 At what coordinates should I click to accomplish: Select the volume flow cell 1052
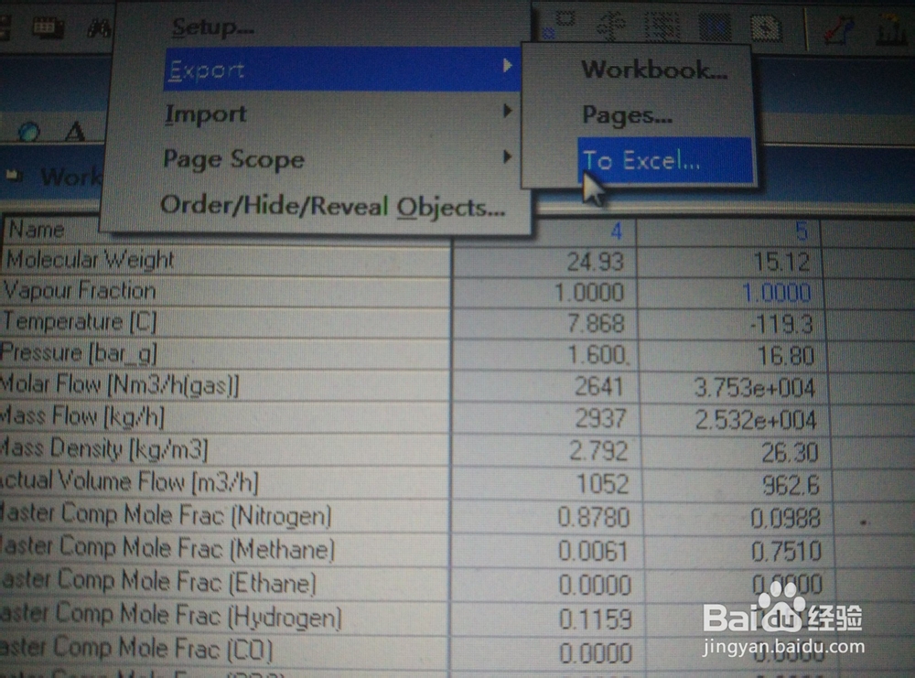pos(602,484)
